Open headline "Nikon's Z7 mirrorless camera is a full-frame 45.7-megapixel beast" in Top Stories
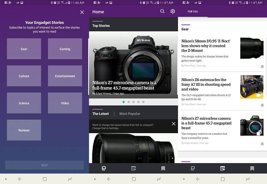Screen dimensions: 267x184 [x=124, y=85]
